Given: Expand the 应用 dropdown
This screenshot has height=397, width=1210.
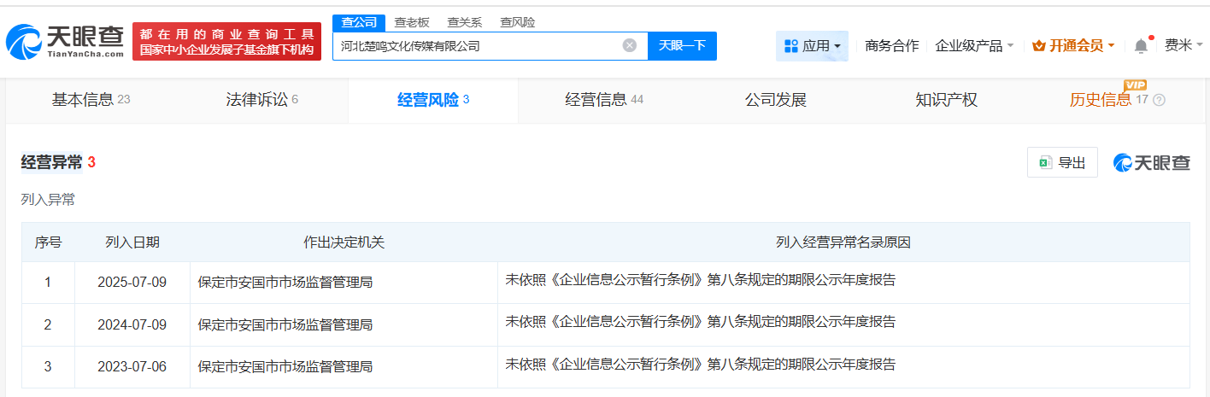Looking at the screenshot, I should coord(837,46).
